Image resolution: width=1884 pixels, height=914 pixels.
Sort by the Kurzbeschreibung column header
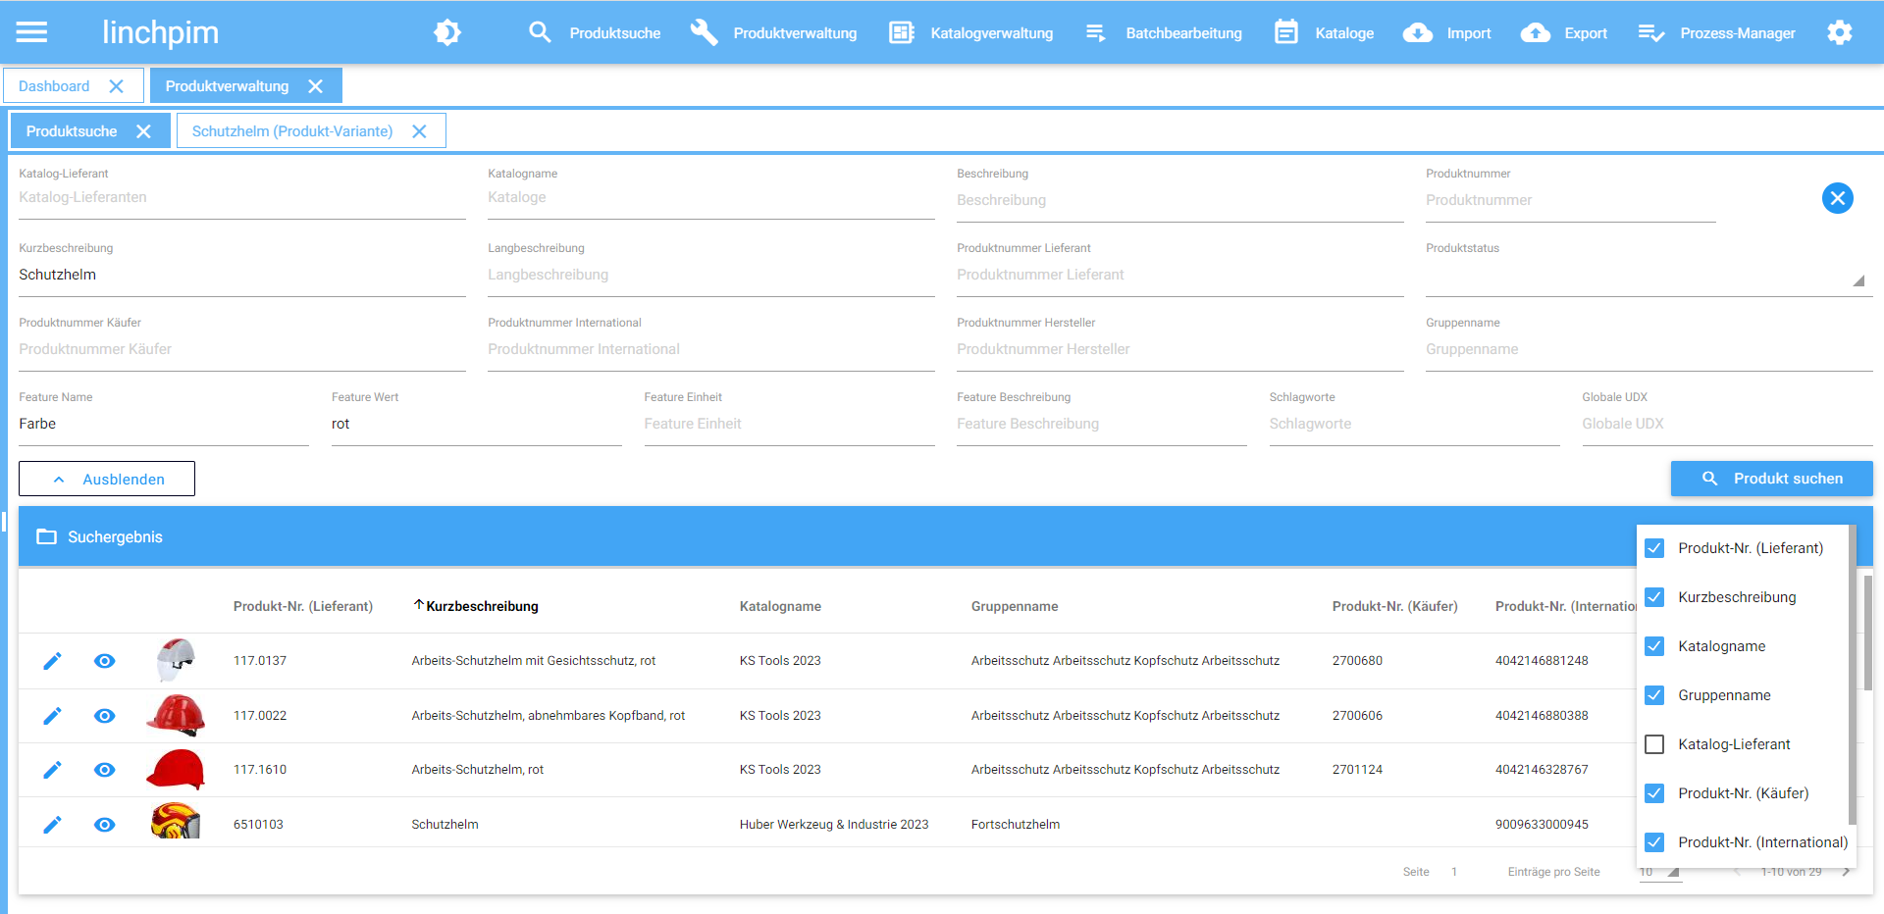(481, 606)
